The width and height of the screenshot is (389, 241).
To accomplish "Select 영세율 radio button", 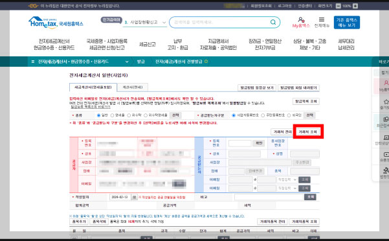I will click(112, 115).
